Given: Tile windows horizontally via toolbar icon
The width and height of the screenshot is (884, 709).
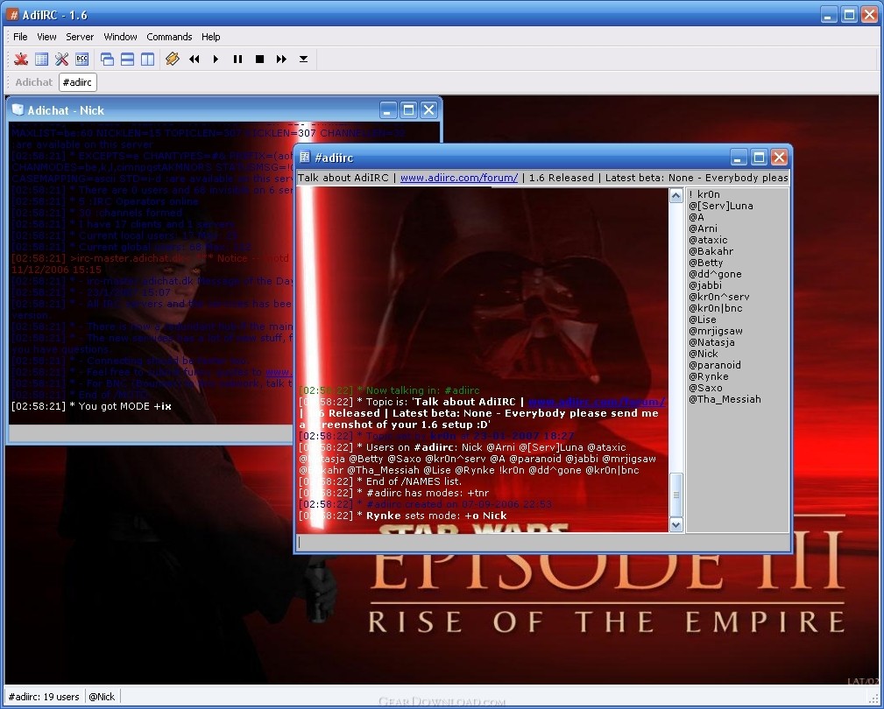Looking at the screenshot, I should (x=127, y=59).
